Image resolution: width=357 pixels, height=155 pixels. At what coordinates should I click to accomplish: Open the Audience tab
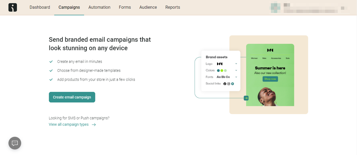[x=148, y=7]
